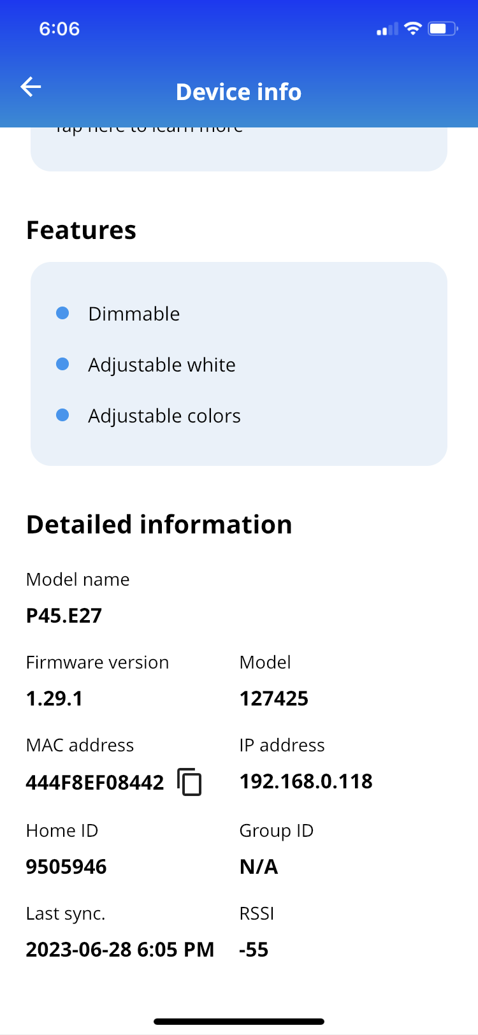Tap the battery status icon

(443, 29)
